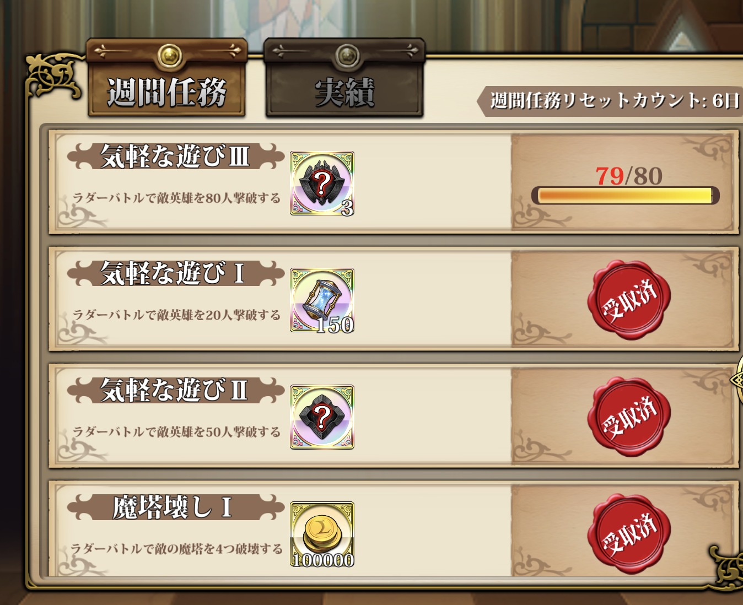Tap the 受取済 seal for 気軽な遊びⅡ
The height and width of the screenshot is (605, 743).
click(x=629, y=417)
